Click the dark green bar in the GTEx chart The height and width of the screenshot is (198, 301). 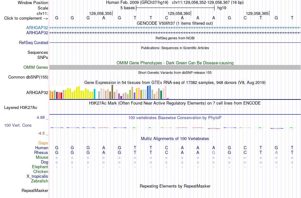click(x=161, y=95)
